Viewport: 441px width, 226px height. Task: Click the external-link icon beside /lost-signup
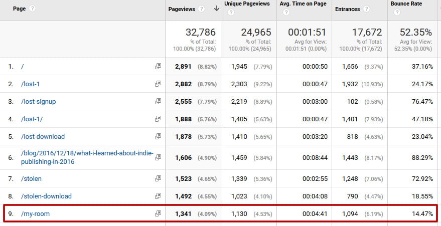coord(158,101)
